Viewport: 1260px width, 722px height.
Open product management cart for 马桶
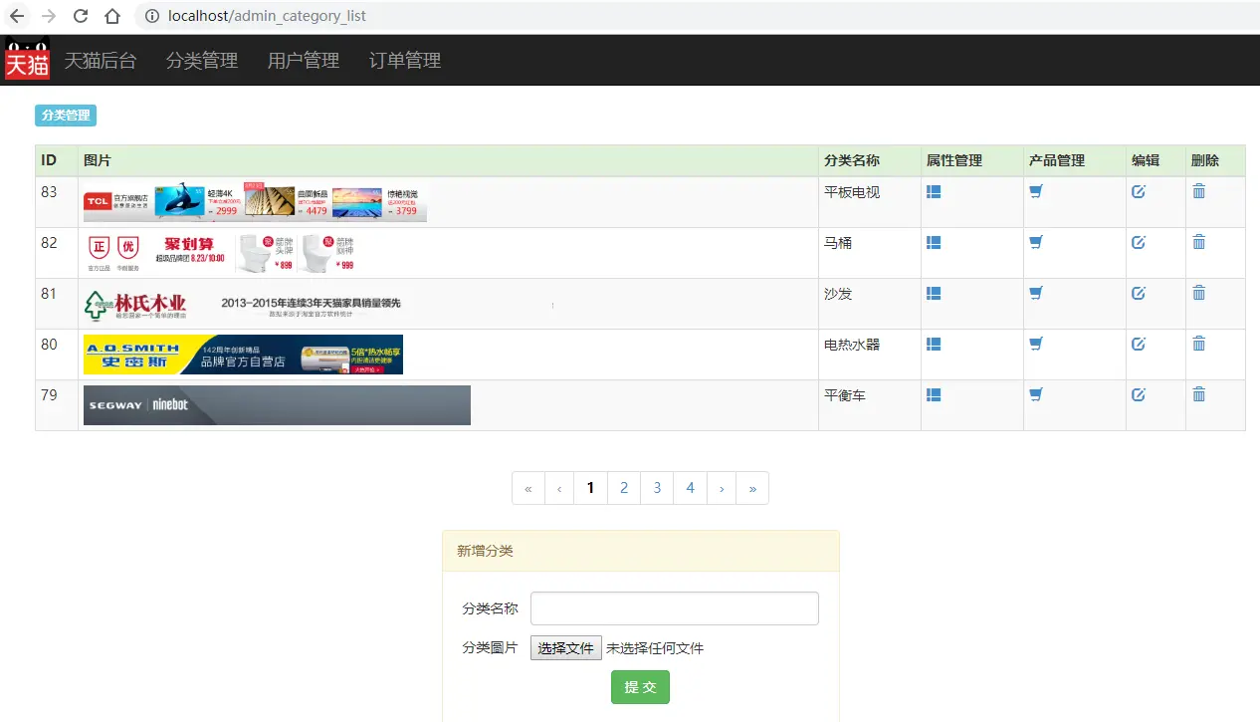pyautogui.click(x=1036, y=242)
